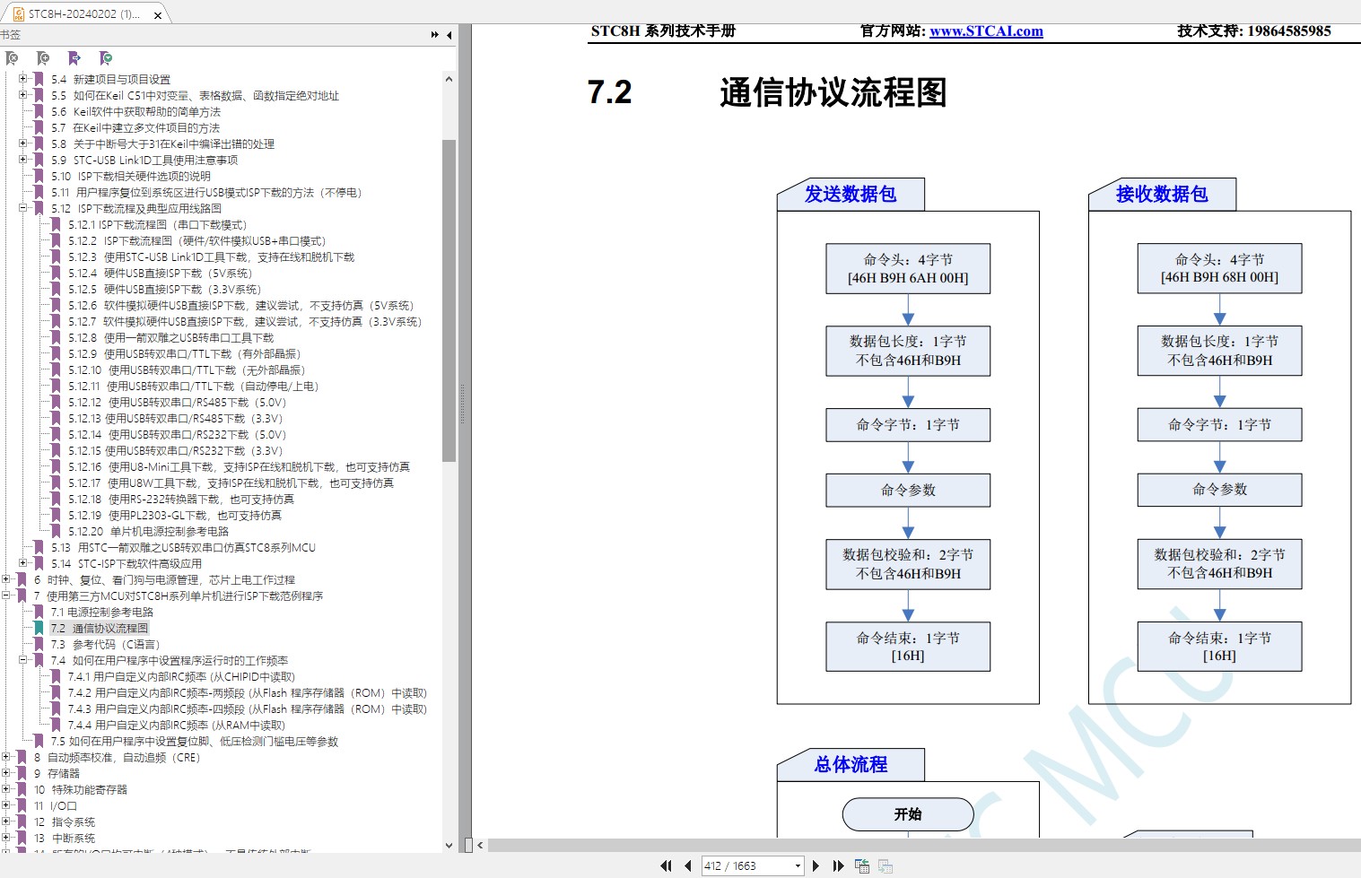
Task: Open bookmark 5.13 仿真STC8系列MCU
Action: (x=183, y=548)
